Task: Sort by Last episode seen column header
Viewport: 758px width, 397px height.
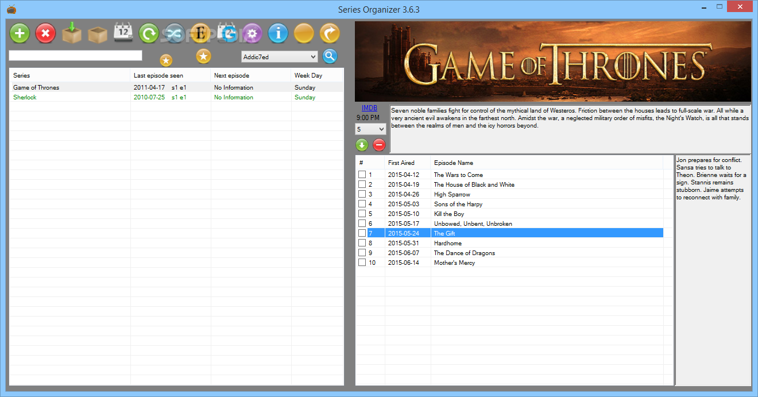Action: pyautogui.click(x=171, y=75)
